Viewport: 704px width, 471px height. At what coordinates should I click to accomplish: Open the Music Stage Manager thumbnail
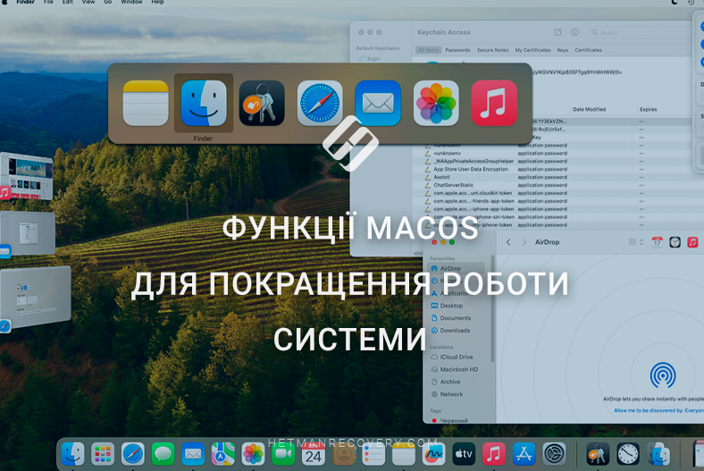(x=26, y=176)
